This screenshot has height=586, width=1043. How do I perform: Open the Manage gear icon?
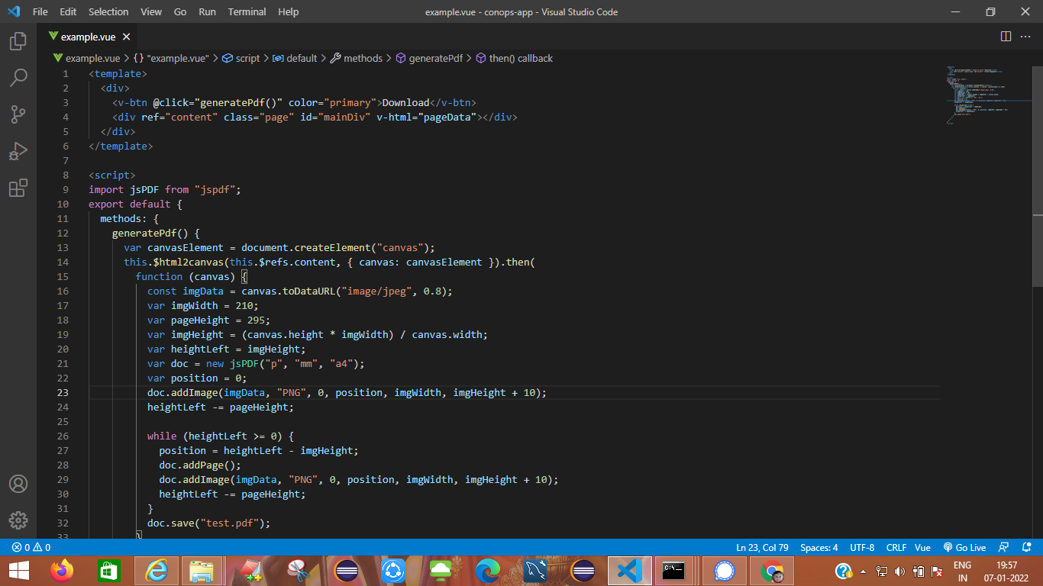[x=18, y=520]
